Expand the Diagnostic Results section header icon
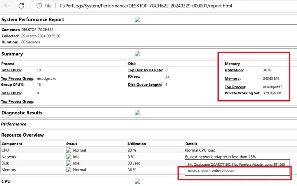297x186 pixels. [x=137, y=112]
